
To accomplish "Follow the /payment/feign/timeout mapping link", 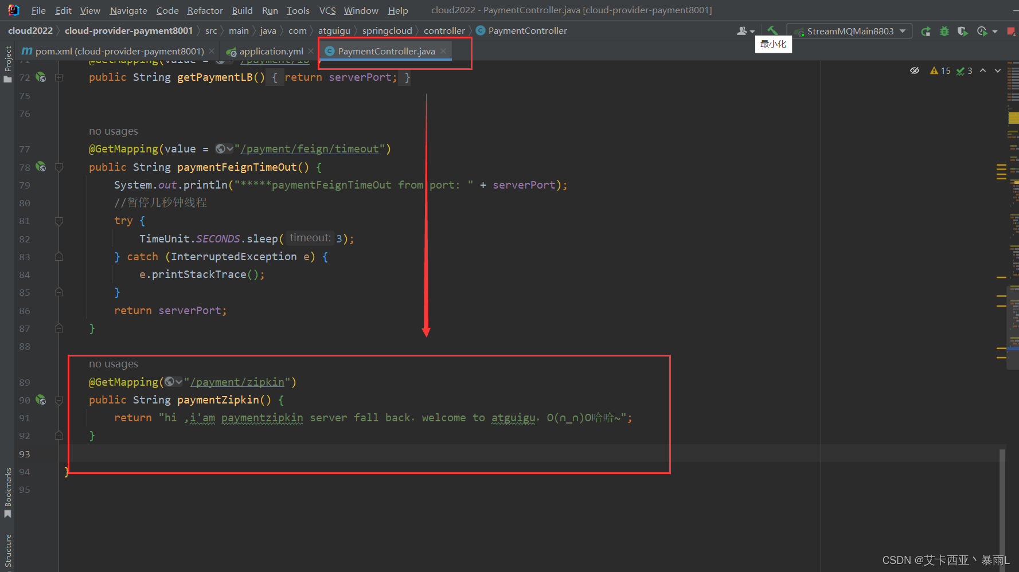I will click(310, 149).
